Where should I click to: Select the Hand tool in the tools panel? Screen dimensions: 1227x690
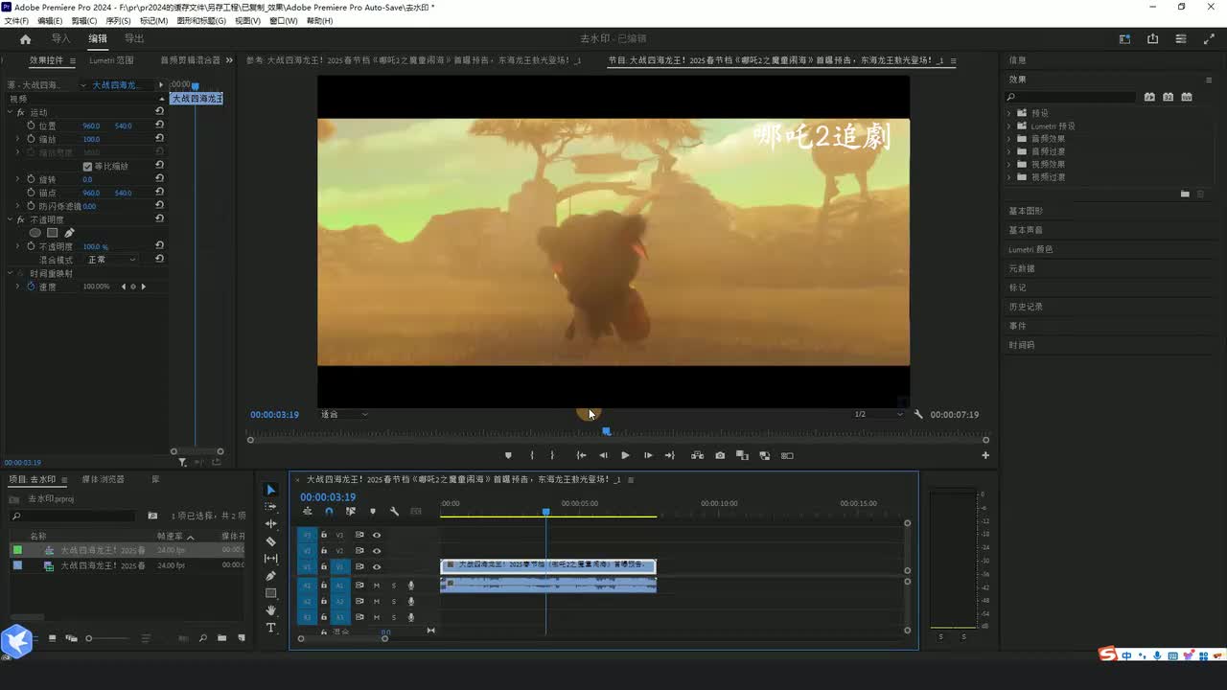coord(271,610)
